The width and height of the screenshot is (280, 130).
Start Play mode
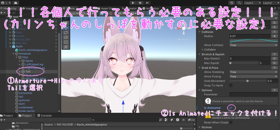(x=133, y=3)
